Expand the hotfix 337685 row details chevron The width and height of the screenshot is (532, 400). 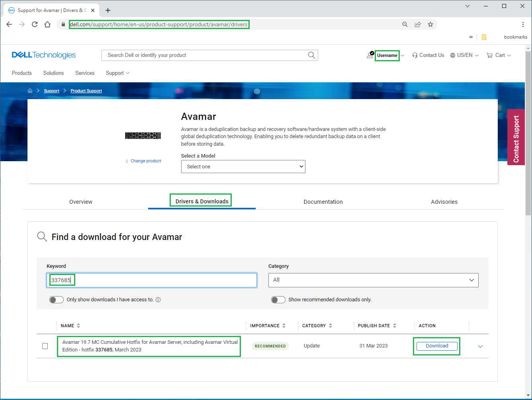tap(480, 346)
